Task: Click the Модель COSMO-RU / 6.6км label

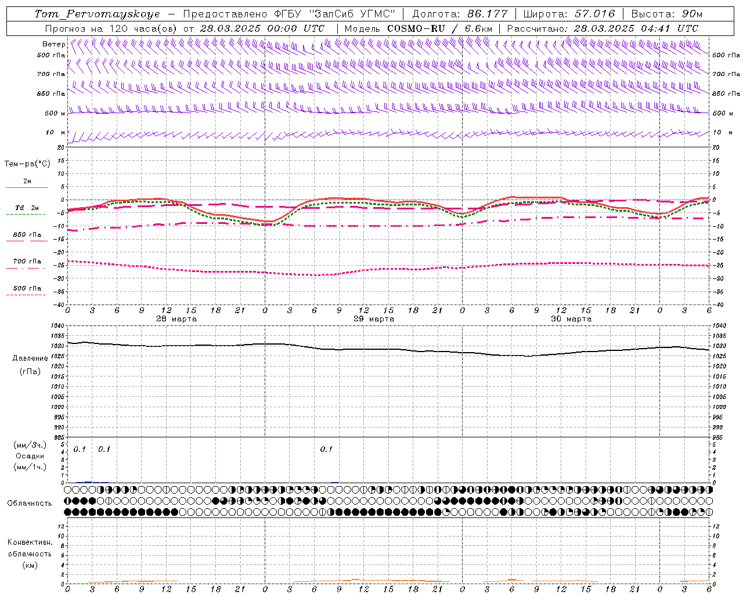Action: pos(419,28)
